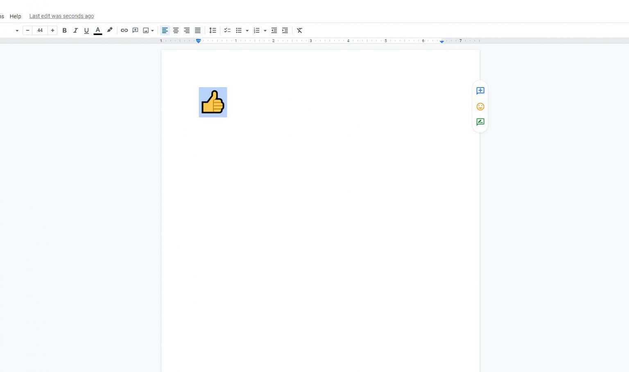Click the font size input field
Image resolution: width=629 pixels, height=372 pixels.
pyautogui.click(x=40, y=30)
